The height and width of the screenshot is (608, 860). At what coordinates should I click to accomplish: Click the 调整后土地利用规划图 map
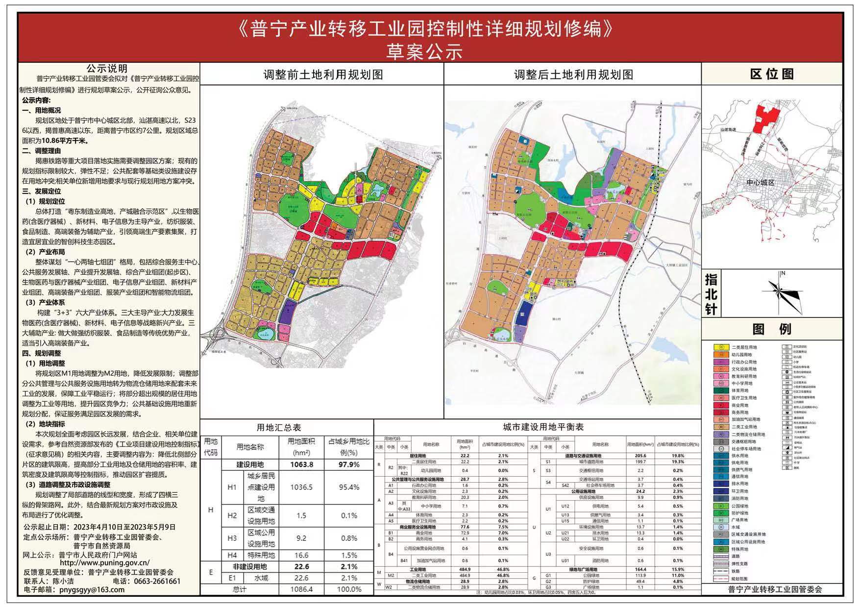pos(572,245)
